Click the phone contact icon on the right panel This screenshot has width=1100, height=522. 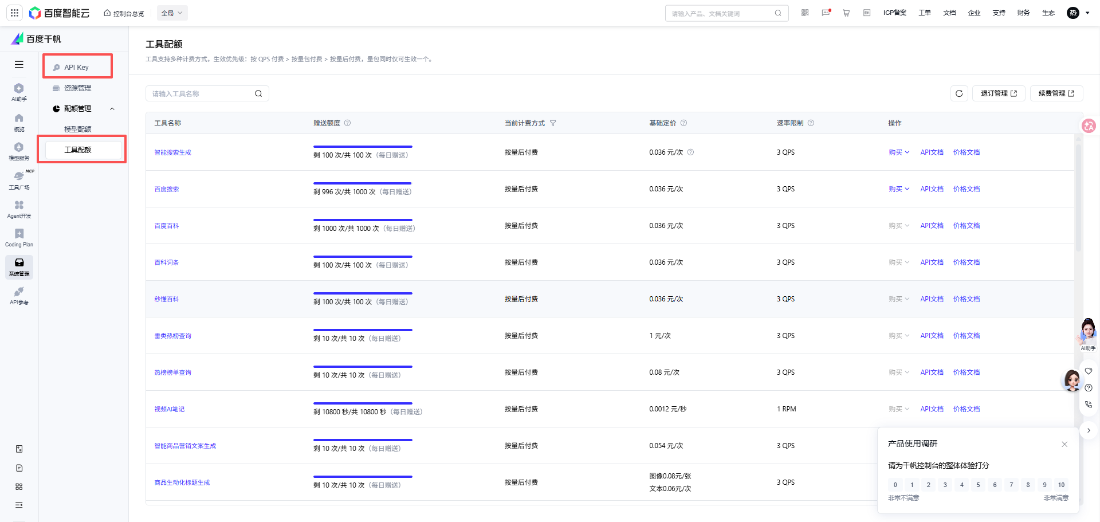pyautogui.click(x=1089, y=404)
